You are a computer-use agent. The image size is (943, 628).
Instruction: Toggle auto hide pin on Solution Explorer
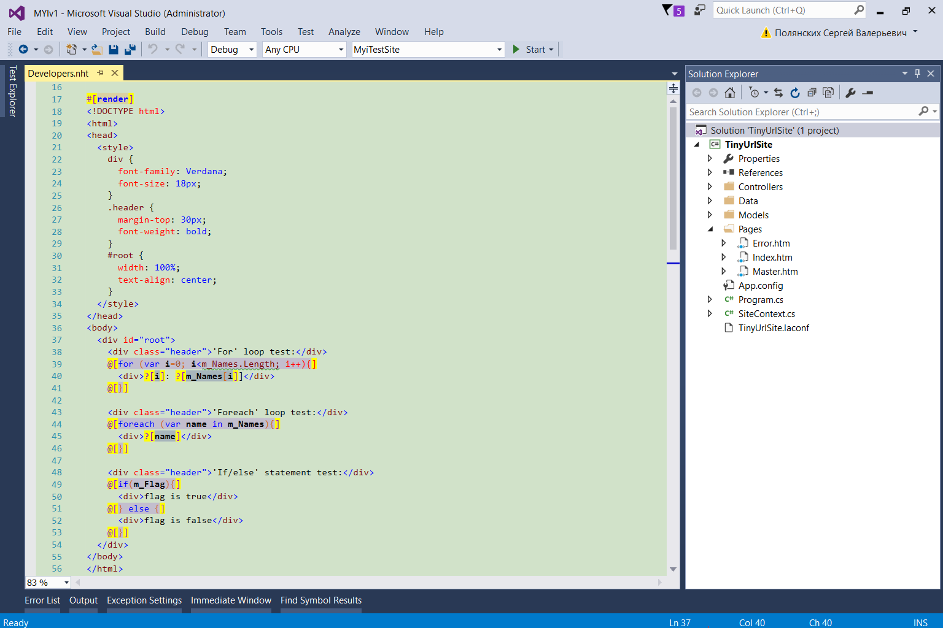(x=918, y=73)
